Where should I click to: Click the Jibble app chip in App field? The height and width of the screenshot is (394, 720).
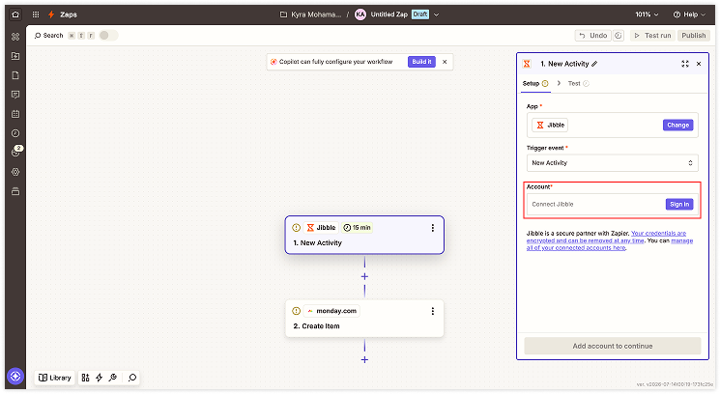click(550, 125)
